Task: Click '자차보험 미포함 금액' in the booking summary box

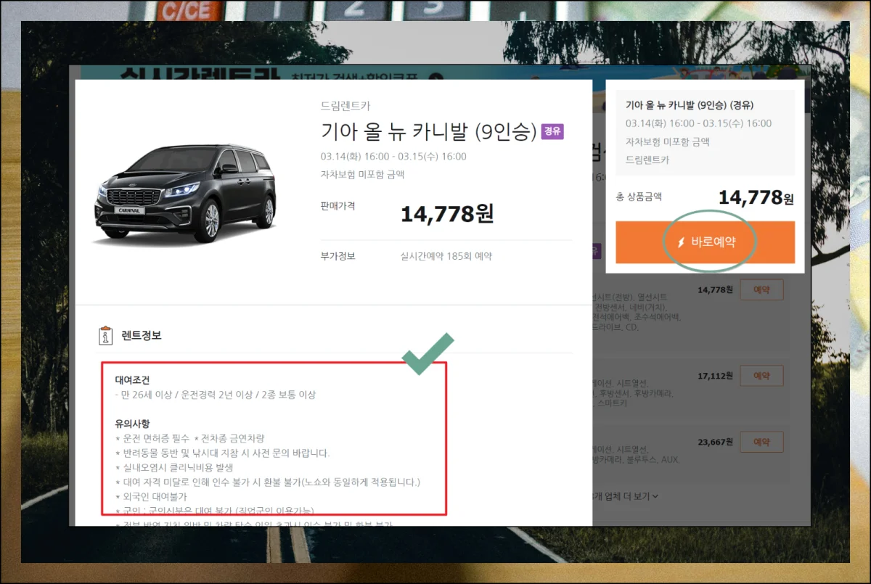Action: (x=668, y=141)
